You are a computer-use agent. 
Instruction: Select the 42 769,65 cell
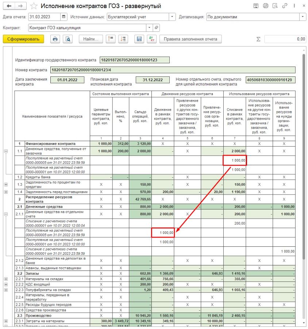140,199
